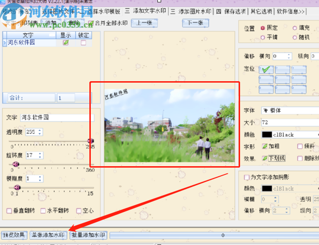
Task: Select bottom-left 定位 grid button
Action: pyautogui.click(x=266, y=90)
